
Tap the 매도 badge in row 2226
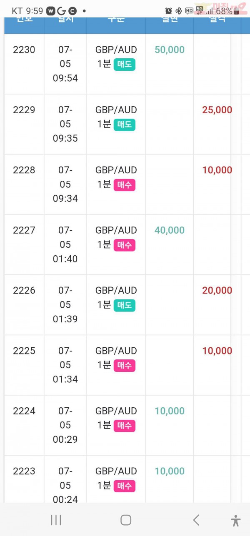point(124,305)
